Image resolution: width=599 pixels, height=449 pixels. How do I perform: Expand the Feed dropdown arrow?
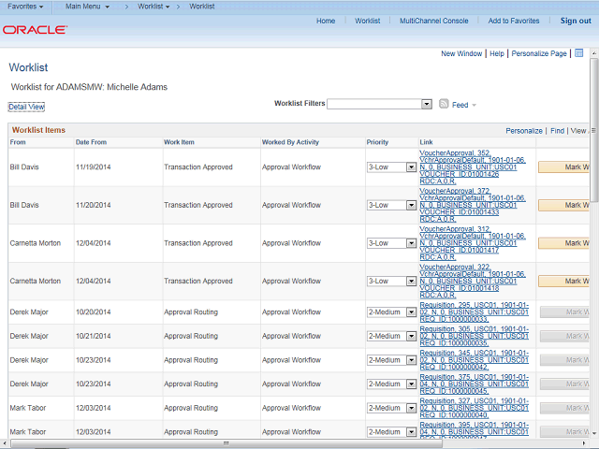click(474, 106)
